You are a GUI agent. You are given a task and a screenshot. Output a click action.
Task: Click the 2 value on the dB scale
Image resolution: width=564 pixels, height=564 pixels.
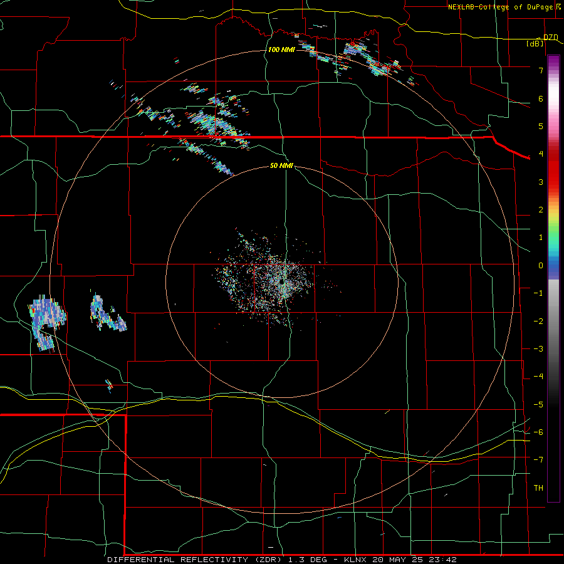point(541,210)
